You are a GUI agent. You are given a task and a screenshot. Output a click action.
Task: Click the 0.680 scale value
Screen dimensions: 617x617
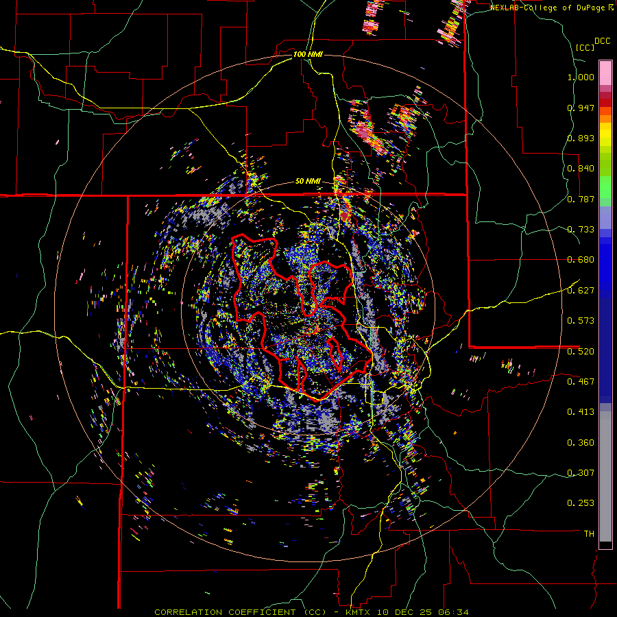pyautogui.click(x=581, y=260)
